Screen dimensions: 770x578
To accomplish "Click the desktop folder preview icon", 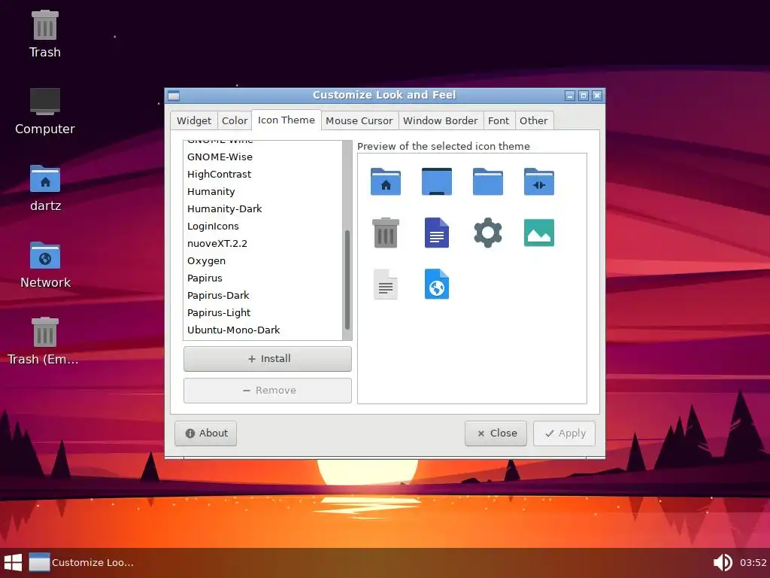I will pyautogui.click(x=437, y=182).
